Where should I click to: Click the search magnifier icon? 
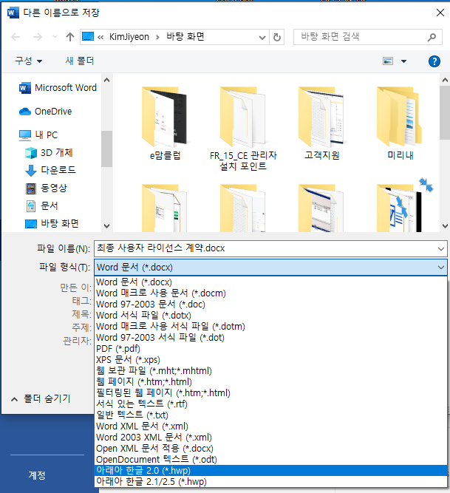tap(432, 37)
